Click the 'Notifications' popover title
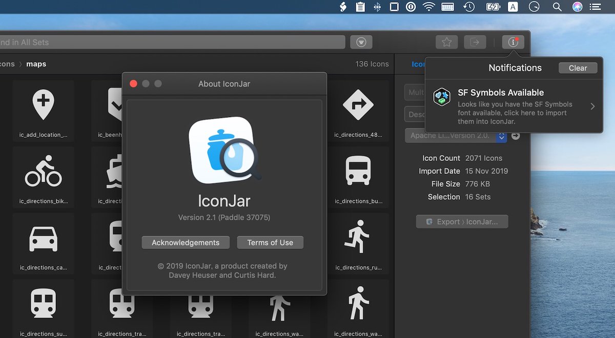615x338 pixels. tap(515, 68)
